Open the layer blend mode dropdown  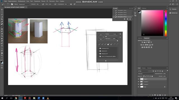click(x=146, y=74)
